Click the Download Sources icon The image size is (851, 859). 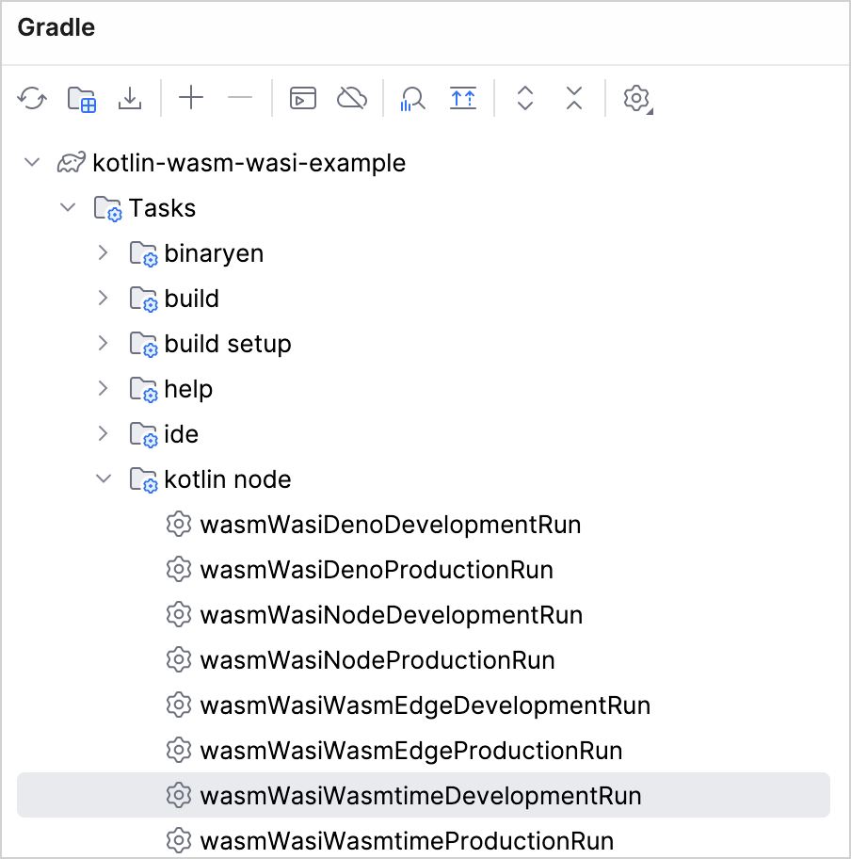(x=130, y=99)
